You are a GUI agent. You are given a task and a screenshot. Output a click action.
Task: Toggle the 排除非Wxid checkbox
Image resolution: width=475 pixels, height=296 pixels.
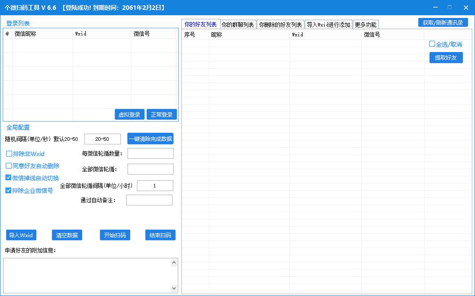(9, 154)
